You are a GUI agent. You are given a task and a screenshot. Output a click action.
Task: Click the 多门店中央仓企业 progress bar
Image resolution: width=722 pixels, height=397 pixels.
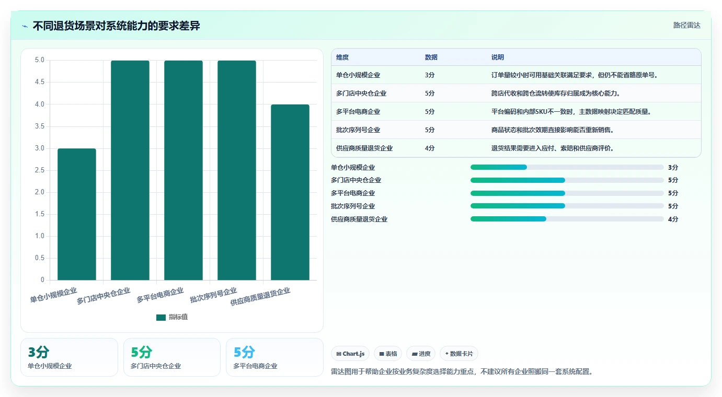[x=567, y=180]
